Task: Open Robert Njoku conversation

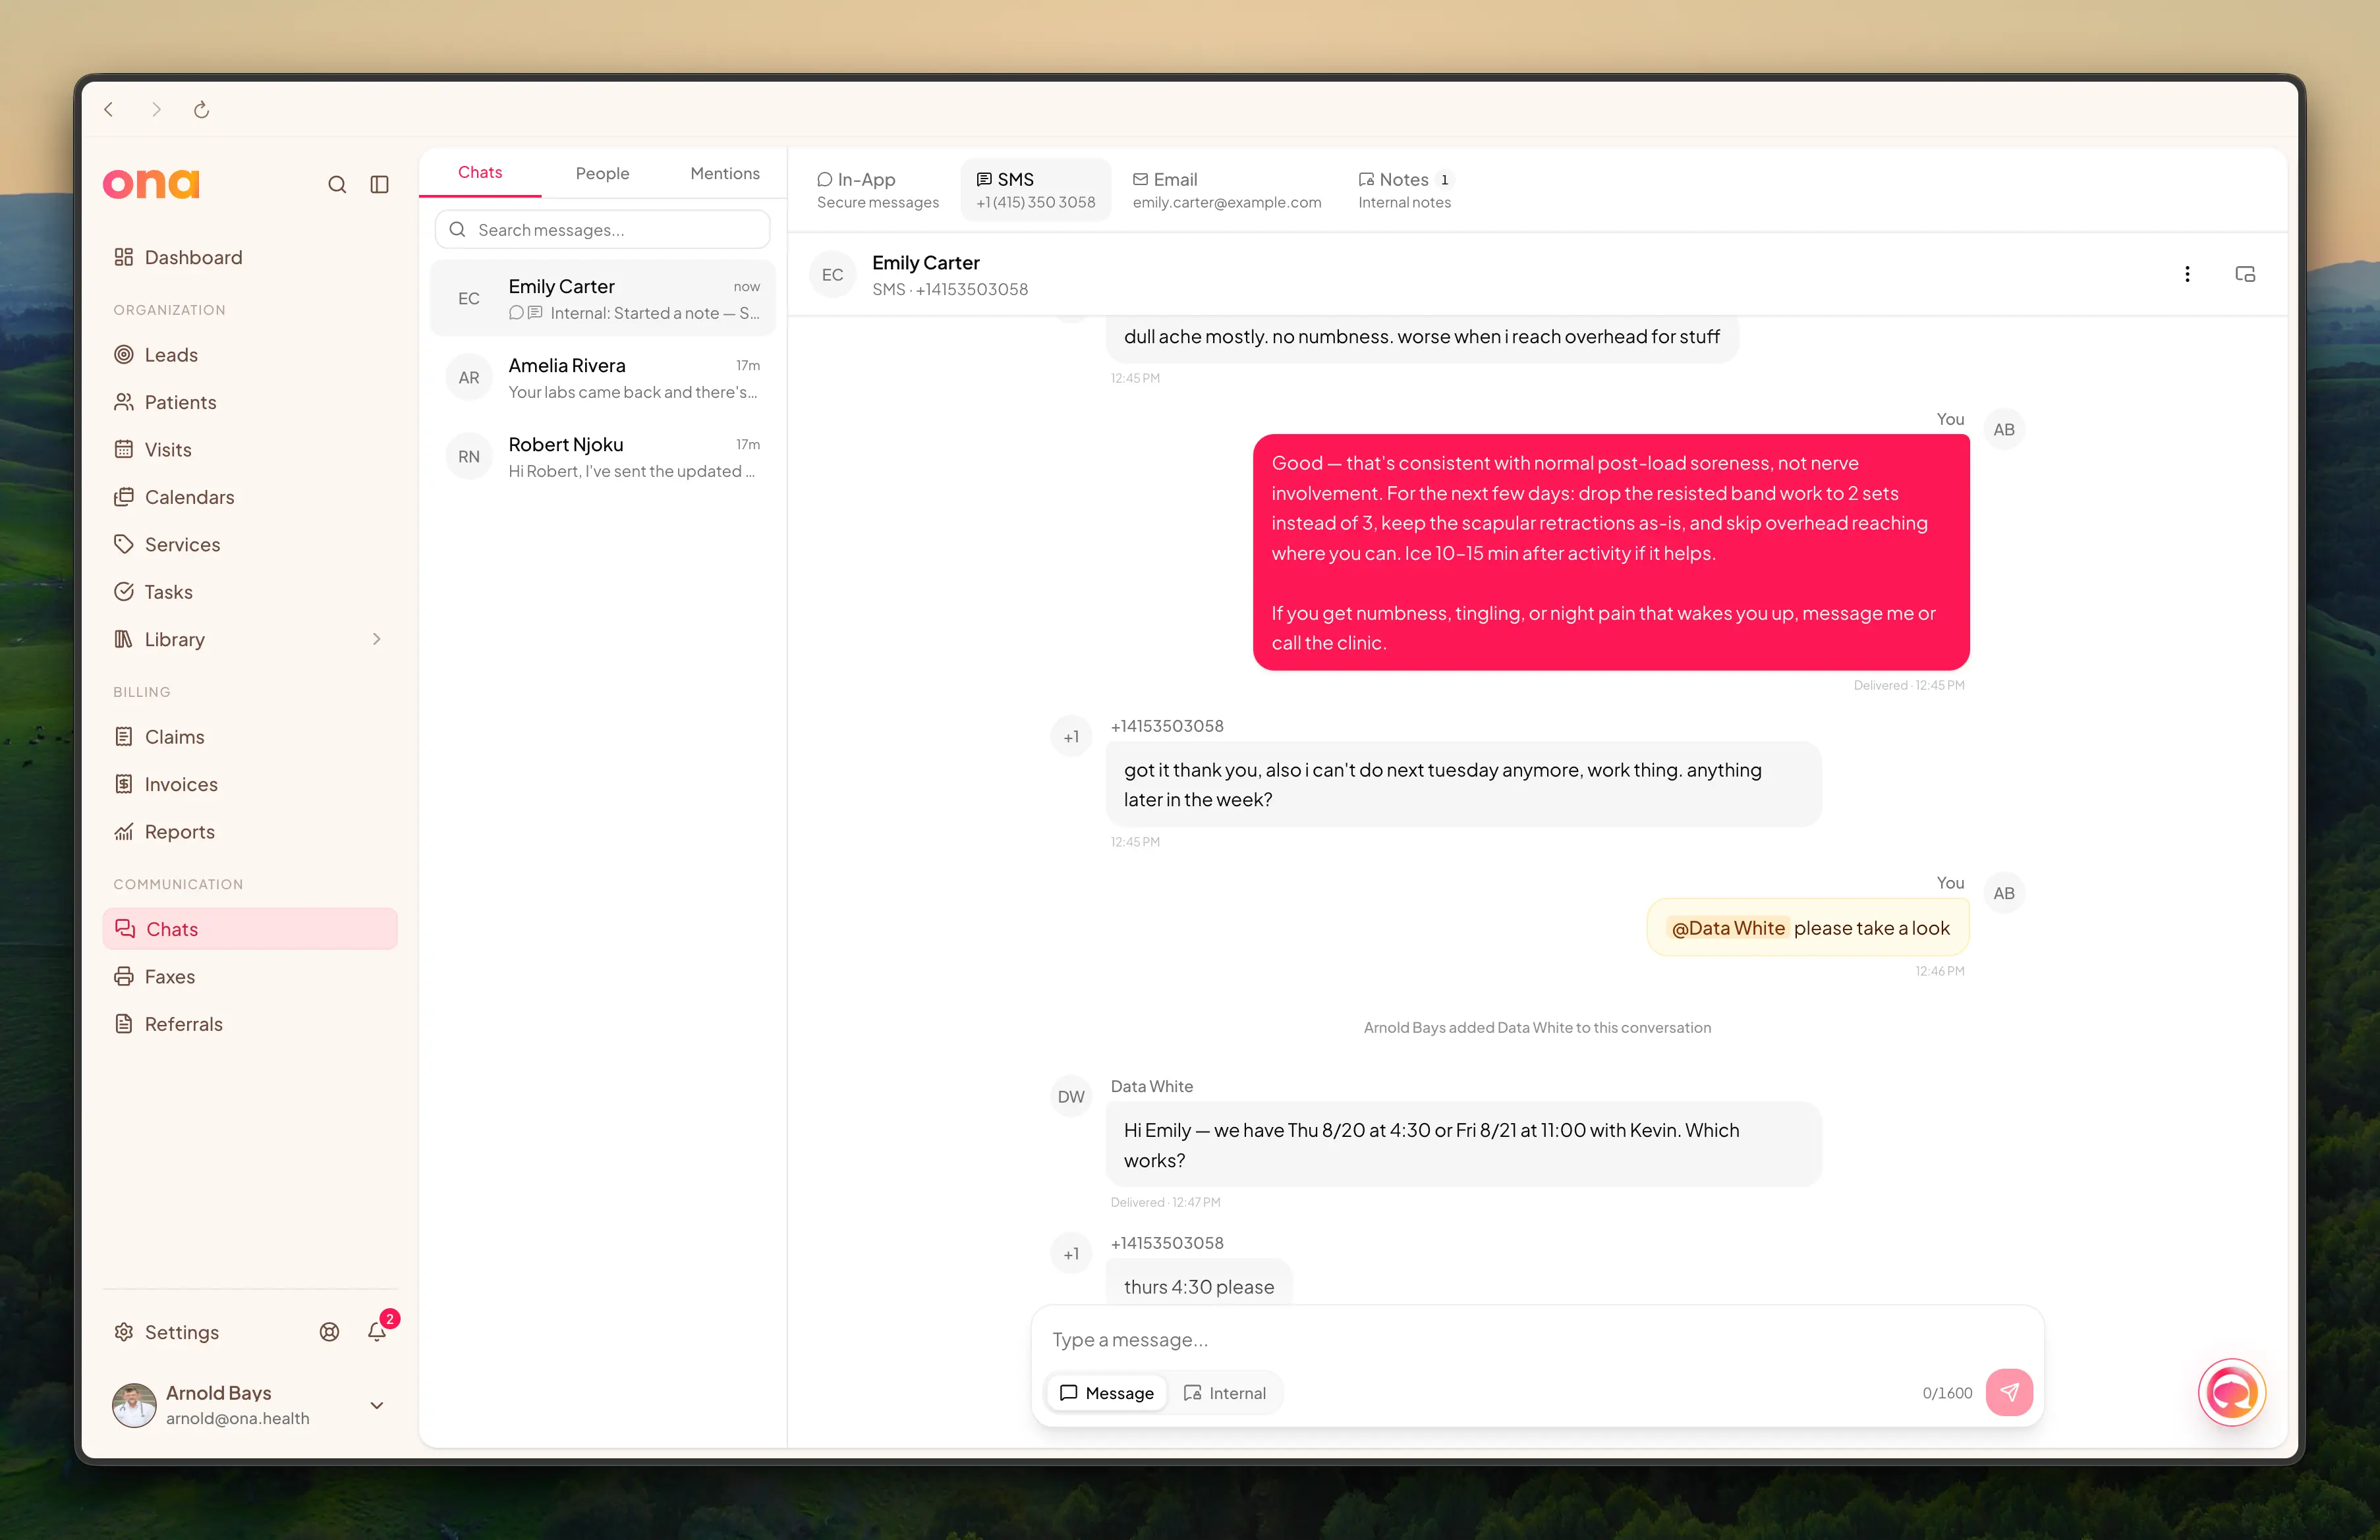Action: coord(603,456)
